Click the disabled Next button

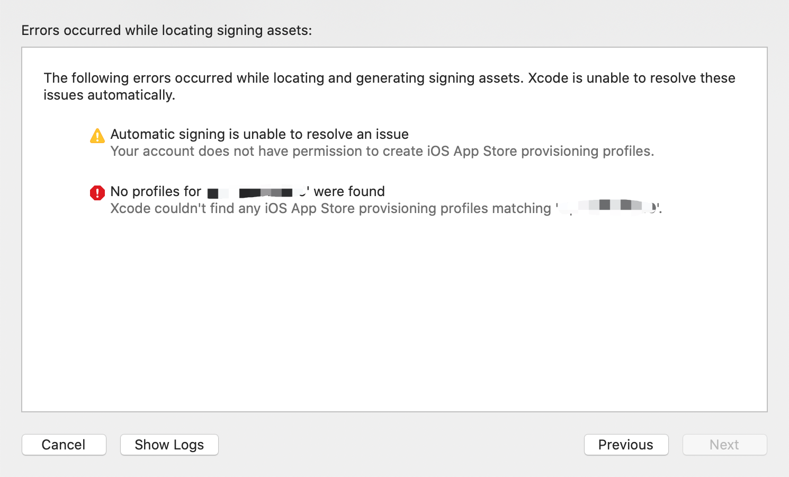724,445
